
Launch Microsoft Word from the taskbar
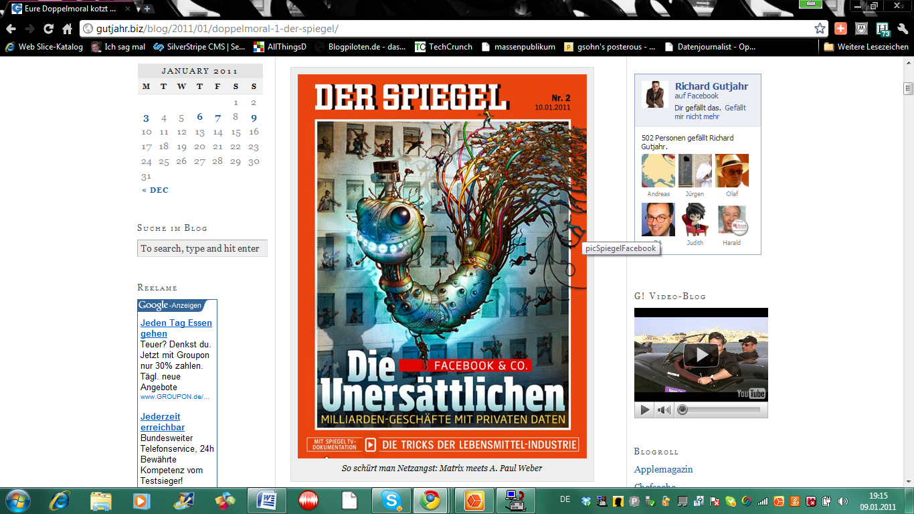pos(266,501)
